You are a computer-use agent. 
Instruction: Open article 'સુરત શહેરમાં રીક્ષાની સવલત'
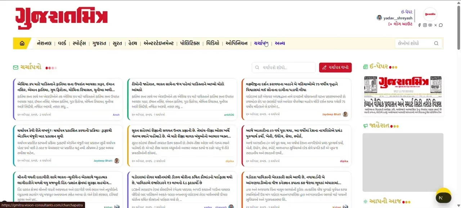point(182,133)
